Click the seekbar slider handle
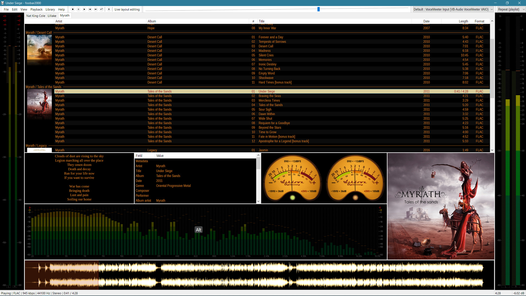This screenshot has height=296, width=526. click(x=318, y=9)
